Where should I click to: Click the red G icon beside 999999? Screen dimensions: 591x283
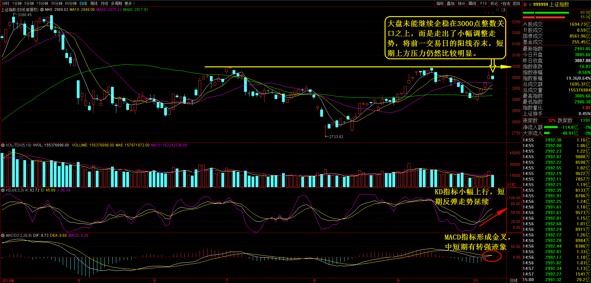click(525, 4)
